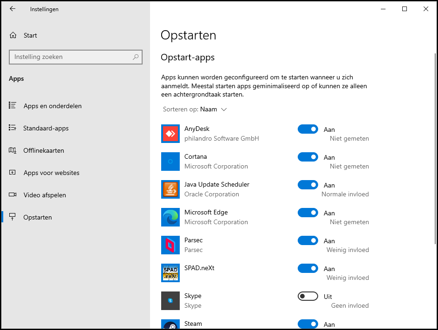Toggle Steam startup switch
The width and height of the screenshot is (438, 330).
[x=308, y=324]
